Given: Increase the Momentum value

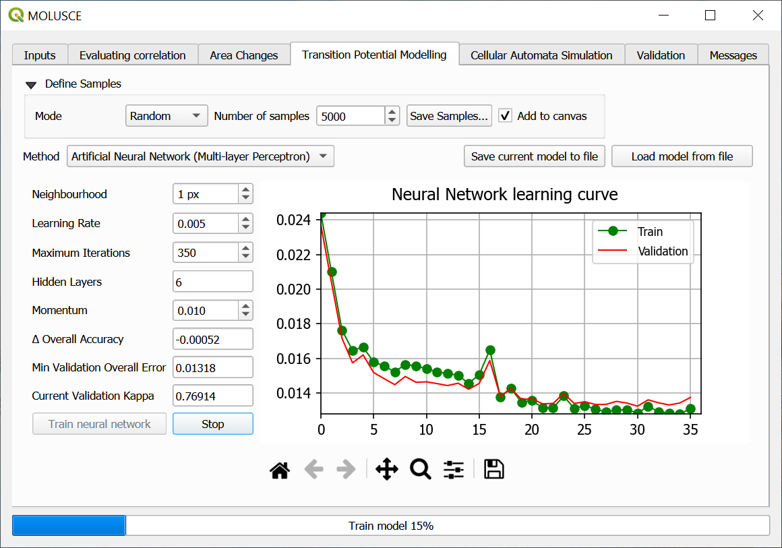Looking at the screenshot, I should pos(245,306).
